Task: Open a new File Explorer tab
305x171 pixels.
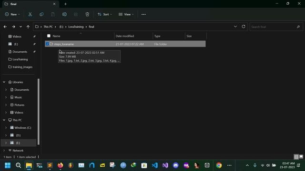Action: [65, 4]
